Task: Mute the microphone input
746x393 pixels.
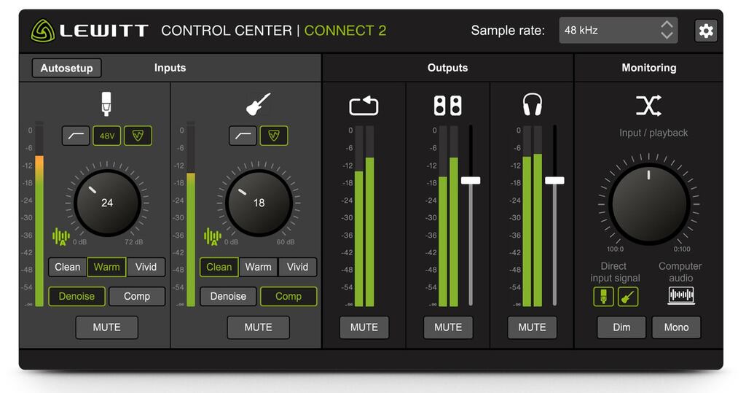Action: [106, 327]
